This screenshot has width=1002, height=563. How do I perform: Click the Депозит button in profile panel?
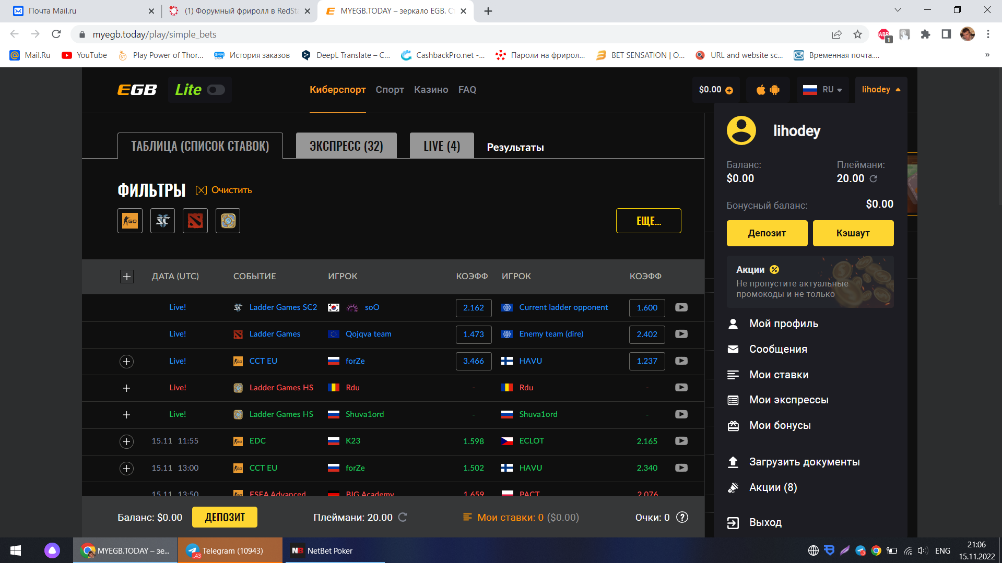coord(767,233)
